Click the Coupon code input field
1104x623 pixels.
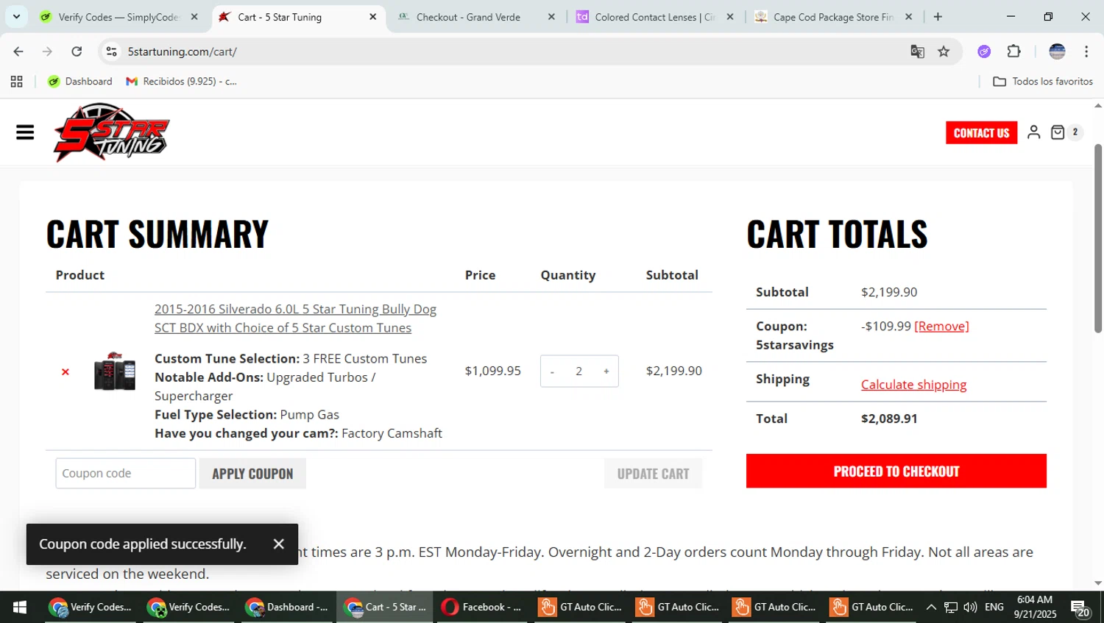pyautogui.click(x=126, y=474)
